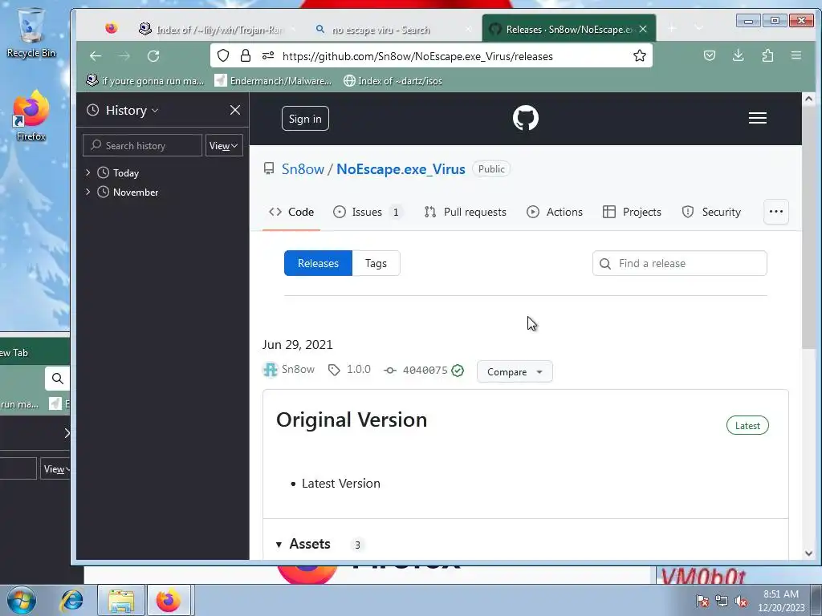Open the Firefox downloads panel

point(739,55)
